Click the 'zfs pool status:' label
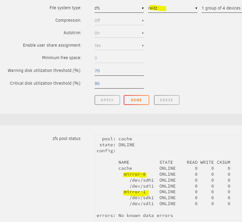 pyautogui.click(x=67, y=138)
